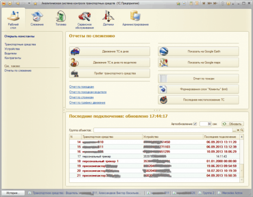
Task: Click the auto-update seconds input field
Action: (205, 124)
